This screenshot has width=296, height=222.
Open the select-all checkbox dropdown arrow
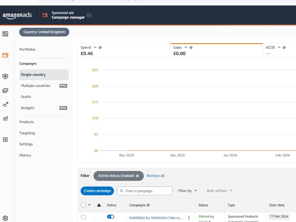click(x=89, y=205)
